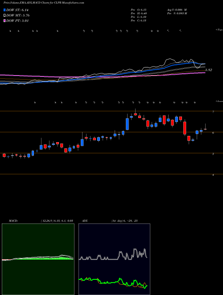223x295 pixels.
Task: Open the green MACD histogram panel
Action: pos(38,259)
